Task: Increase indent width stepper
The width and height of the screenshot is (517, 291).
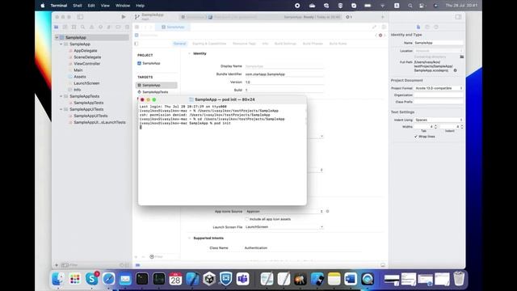Action: pos(461,125)
